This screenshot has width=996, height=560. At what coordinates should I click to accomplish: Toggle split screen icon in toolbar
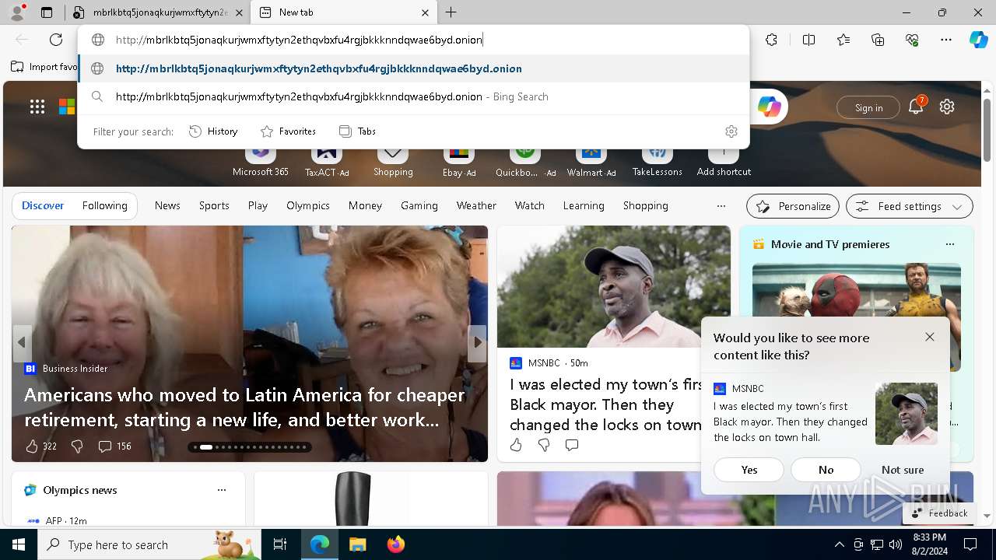point(808,40)
